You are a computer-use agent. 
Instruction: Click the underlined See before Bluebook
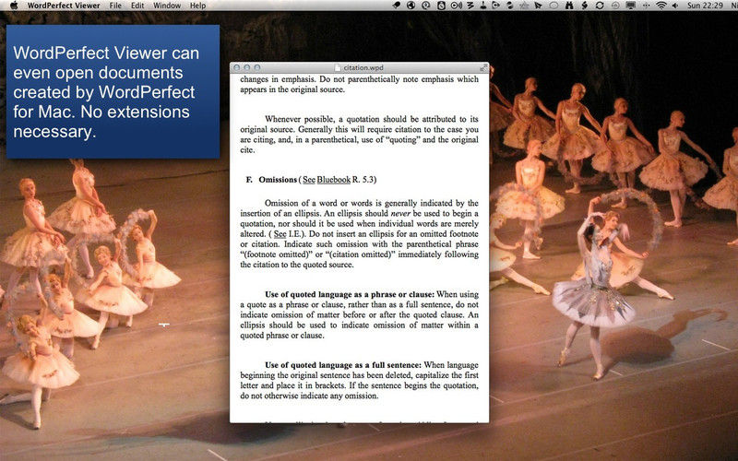pos(309,180)
